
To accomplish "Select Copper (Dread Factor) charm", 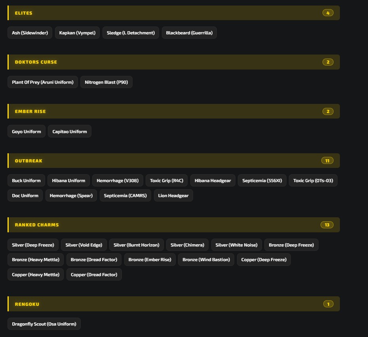I will point(94,275).
